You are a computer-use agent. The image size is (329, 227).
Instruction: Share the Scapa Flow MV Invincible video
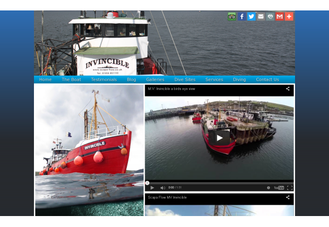(x=288, y=197)
